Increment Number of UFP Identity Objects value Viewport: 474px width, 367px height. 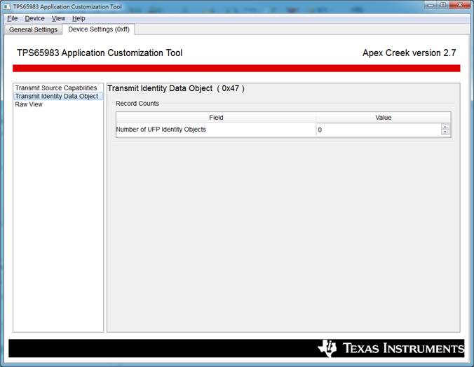click(x=445, y=127)
